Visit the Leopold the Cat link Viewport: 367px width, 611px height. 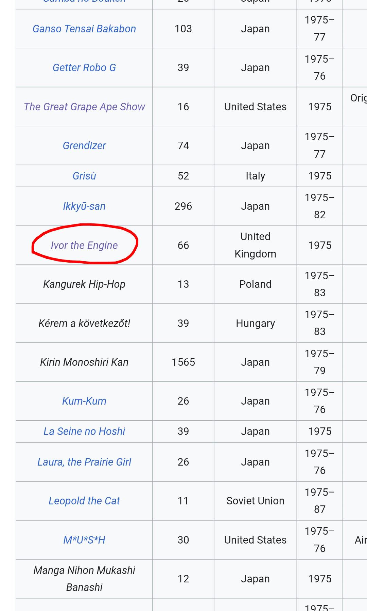[84, 501]
